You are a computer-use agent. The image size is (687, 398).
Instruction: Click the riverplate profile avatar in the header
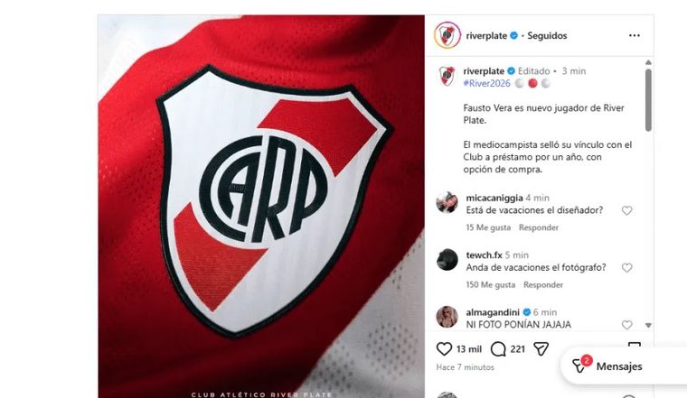(x=447, y=35)
